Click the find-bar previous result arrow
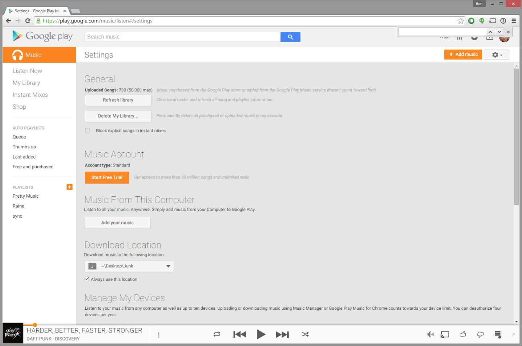 coord(490,32)
